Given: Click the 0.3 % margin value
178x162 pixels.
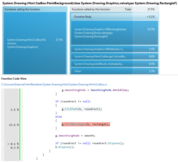Looking at the screenshot, I should (14, 147).
